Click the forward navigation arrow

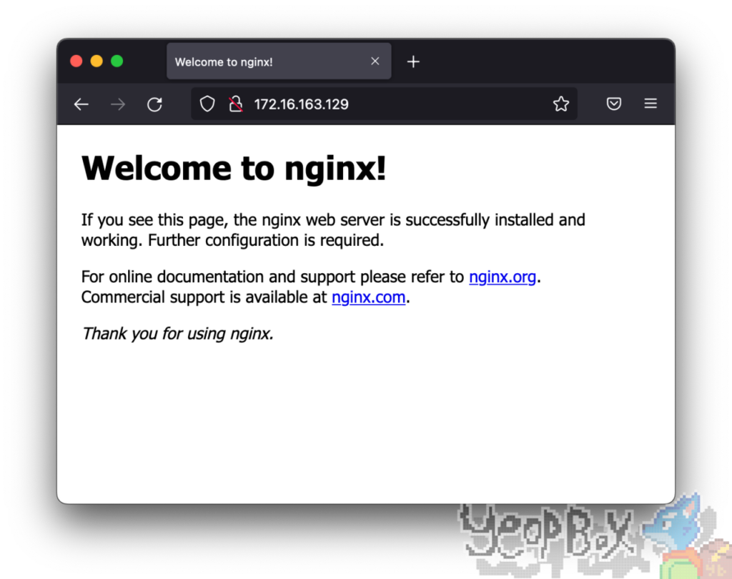click(117, 104)
